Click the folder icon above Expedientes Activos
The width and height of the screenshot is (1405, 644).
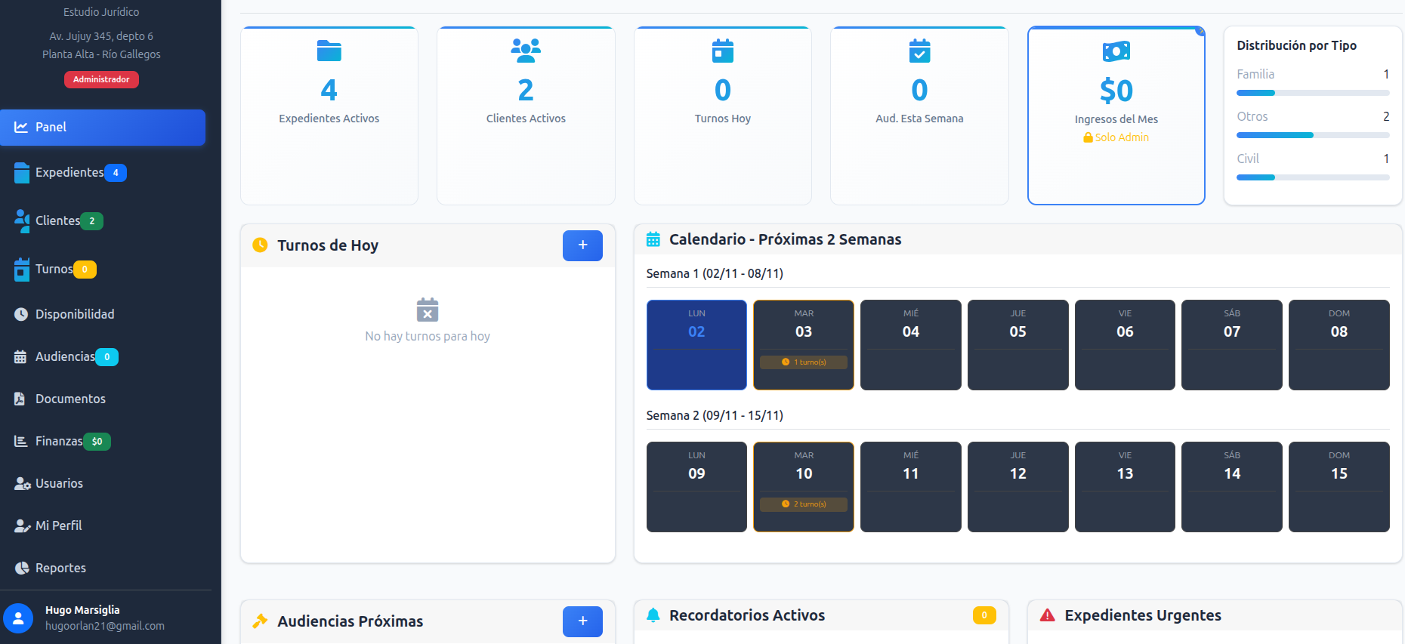329,51
